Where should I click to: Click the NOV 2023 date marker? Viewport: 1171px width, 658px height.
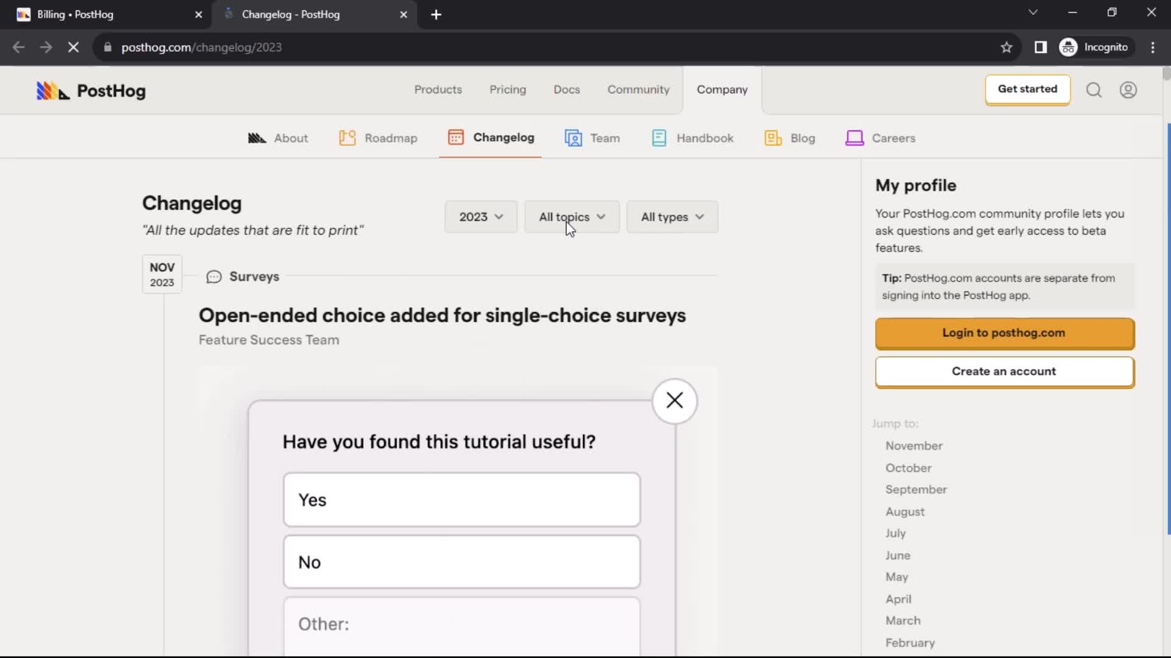pos(162,275)
